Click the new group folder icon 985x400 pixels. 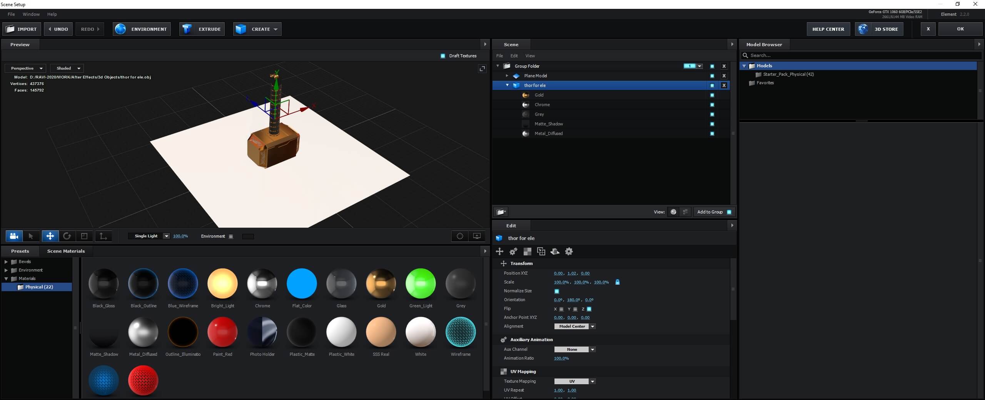pos(501,212)
